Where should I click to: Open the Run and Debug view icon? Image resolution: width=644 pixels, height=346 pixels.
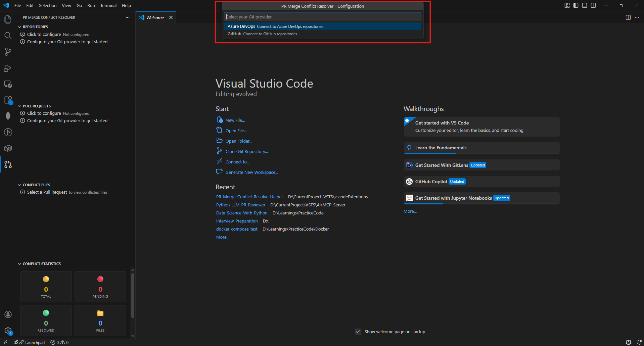[x=8, y=68]
